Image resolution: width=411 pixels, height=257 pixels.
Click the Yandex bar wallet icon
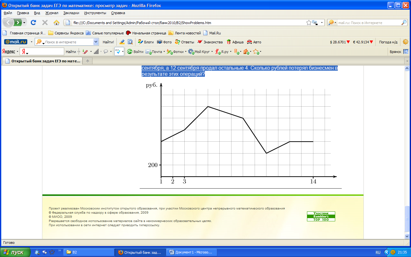(x=246, y=51)
